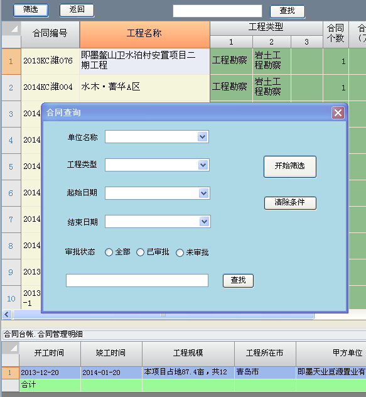Click cell 2013KC潍076
The width and height of the screenshot is (366, 397).
click(x=50, y=62)
